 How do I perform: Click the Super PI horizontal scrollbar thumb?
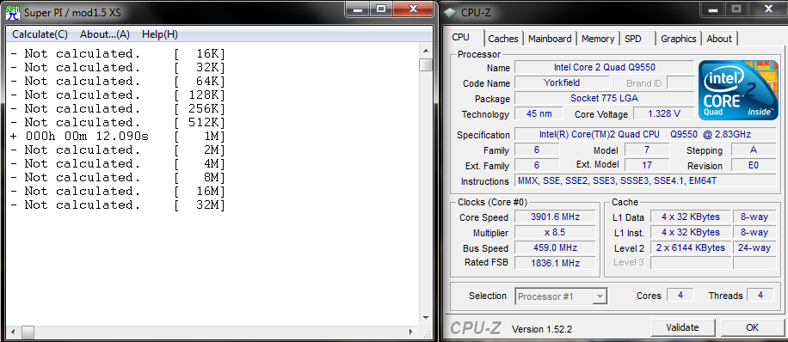click(28, 332)
